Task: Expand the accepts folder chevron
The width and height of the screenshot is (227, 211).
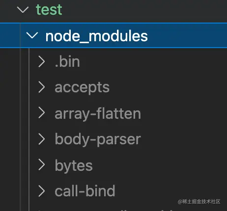Action: point(42,87)
